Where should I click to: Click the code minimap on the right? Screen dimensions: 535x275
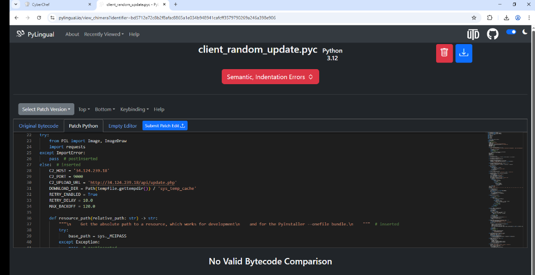(505, 189)
